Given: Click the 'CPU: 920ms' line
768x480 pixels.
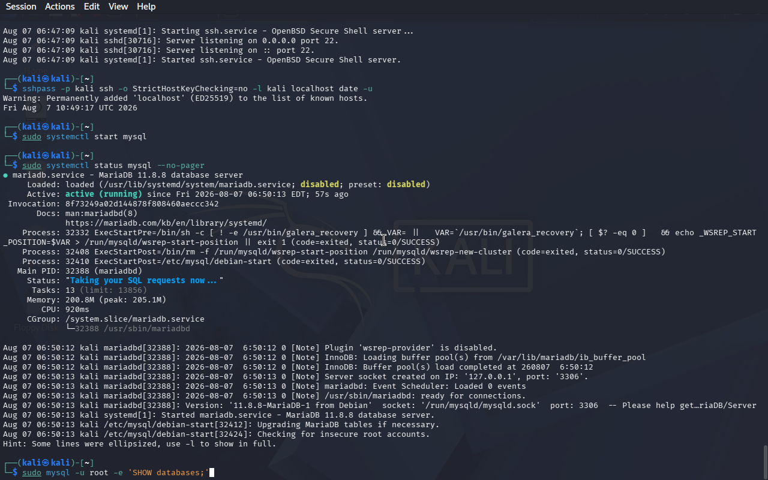Looking at the screenshot, I should (x=65, y=310).
